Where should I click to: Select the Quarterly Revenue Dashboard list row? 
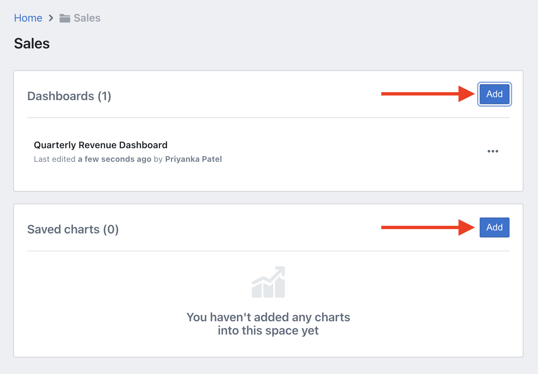[x=268, y=152]
